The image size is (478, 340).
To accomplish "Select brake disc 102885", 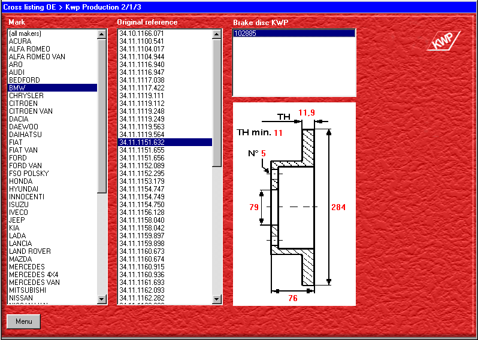I will (294, 33).
